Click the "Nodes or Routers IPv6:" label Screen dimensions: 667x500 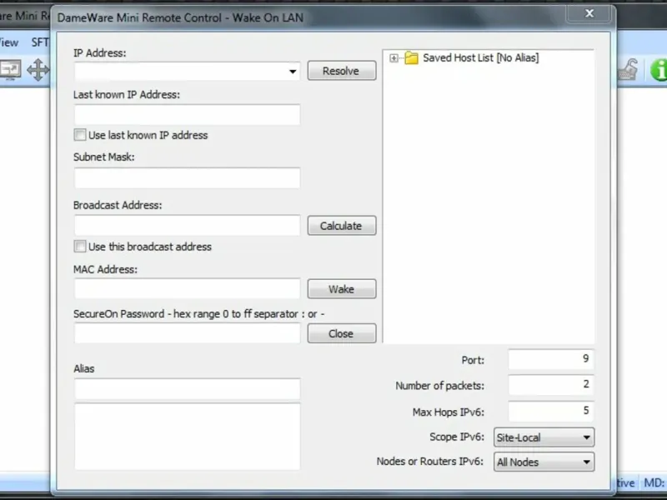(x=430, y=462)
